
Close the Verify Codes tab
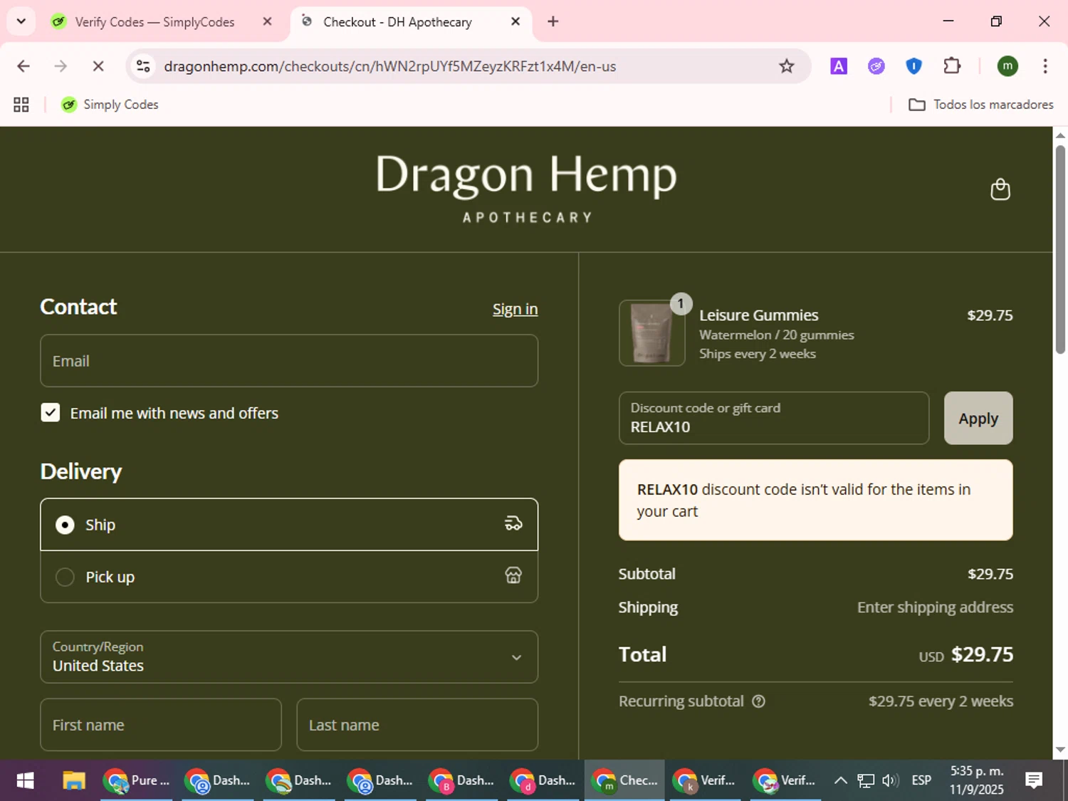coord(267,21)
